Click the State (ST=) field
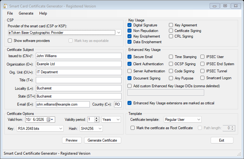The width and height of the screenshot is (244, 159). click(x=79, y=96)
